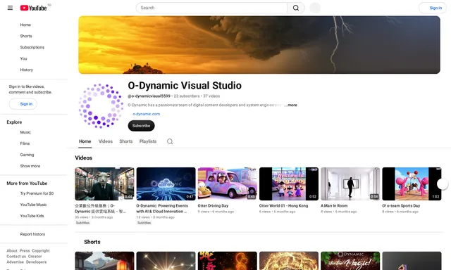Open Gaming under Explore
The height and width of the screenshot is (270, 451).
coord(27,155)
